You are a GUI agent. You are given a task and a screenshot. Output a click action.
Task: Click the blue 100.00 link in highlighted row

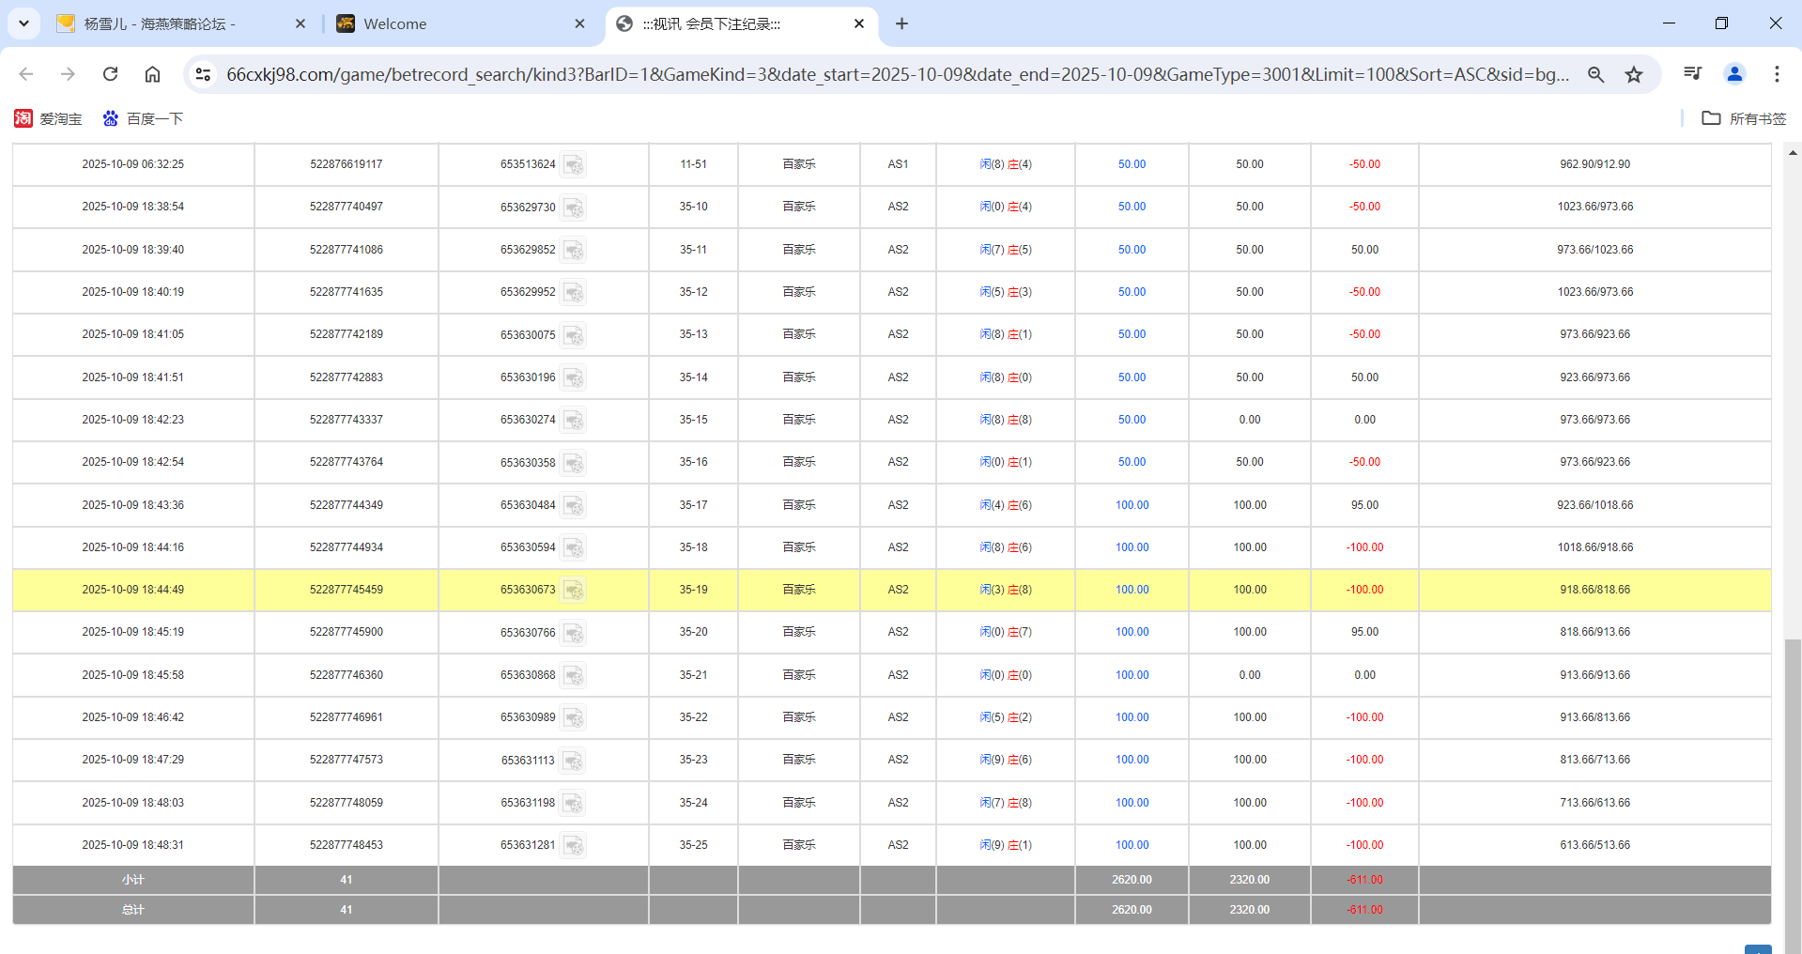point(1131,591)
